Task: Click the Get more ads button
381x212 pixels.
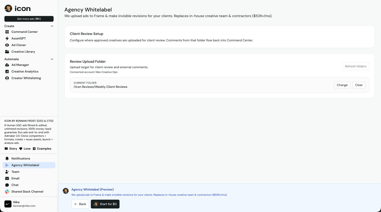Action: [29, 19]
